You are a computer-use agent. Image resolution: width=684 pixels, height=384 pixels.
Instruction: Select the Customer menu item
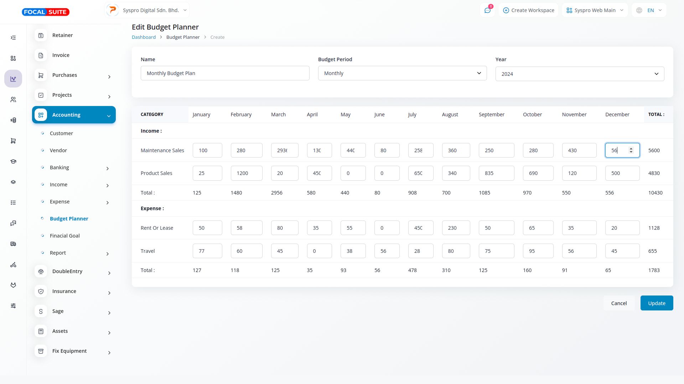61,133
